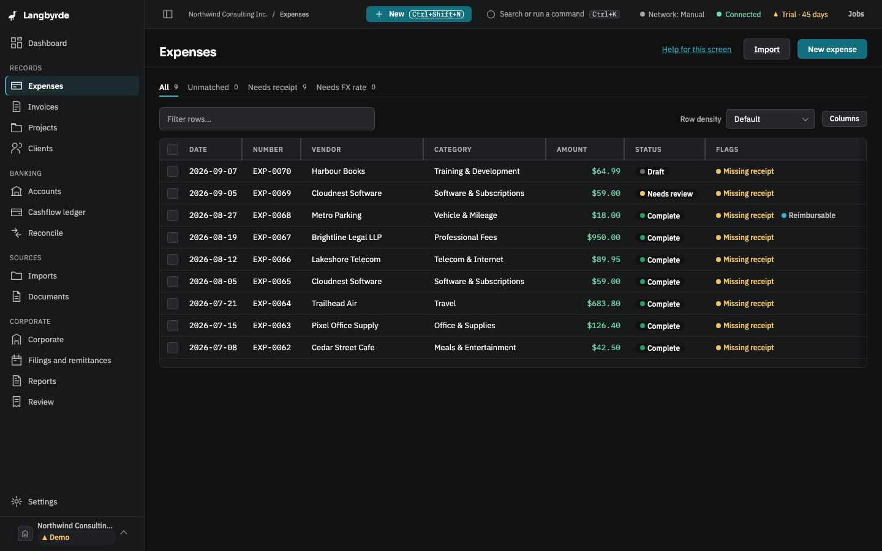Image resolution: width=882 pixels, height=551 pixels.
Task: Click the New expense button
Action: pos(832,49)
